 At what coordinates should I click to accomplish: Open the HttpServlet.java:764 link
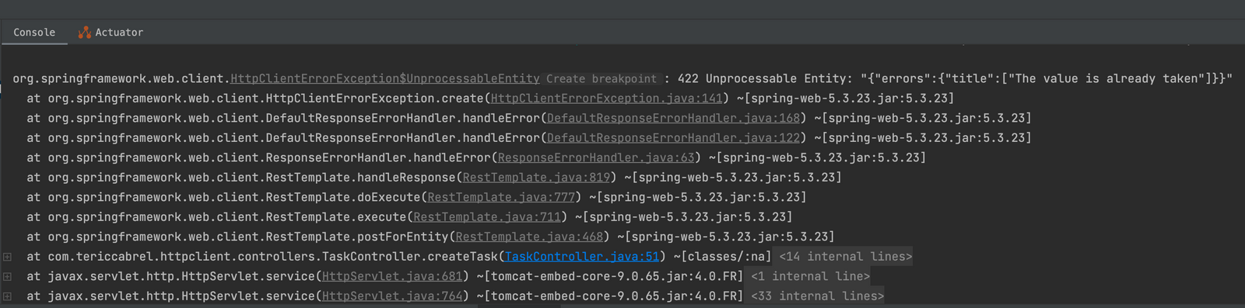click(392, 296)
